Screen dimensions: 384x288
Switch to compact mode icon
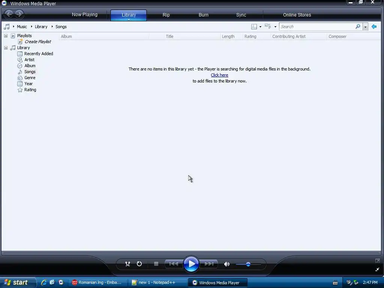(377, 269)
